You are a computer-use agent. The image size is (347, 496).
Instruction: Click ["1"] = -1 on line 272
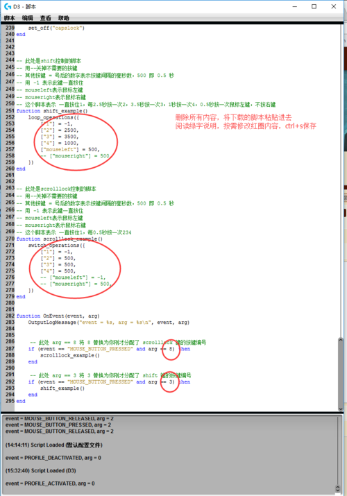pyautogui.click(x=57, y=252)
